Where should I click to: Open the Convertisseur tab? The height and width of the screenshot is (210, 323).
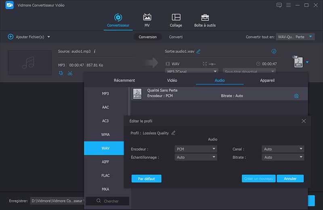point(118,21)
